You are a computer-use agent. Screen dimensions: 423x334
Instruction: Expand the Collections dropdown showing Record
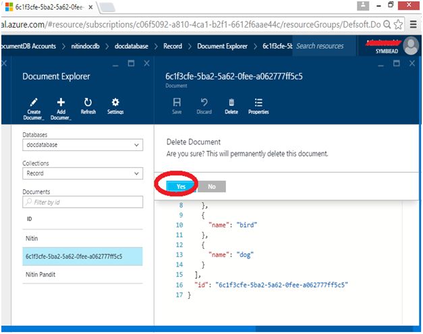click(x=82, y=173)
